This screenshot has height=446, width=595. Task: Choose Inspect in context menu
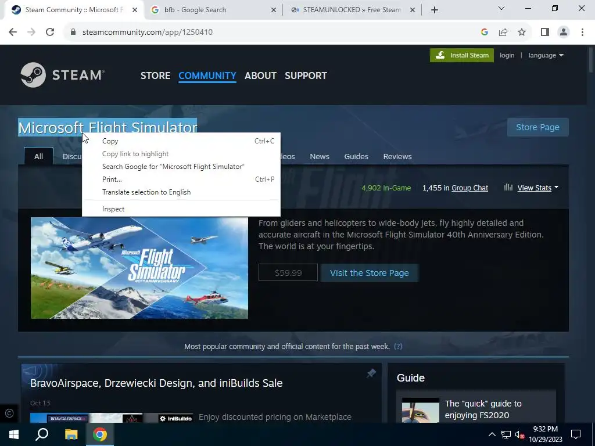click(181, 209)
